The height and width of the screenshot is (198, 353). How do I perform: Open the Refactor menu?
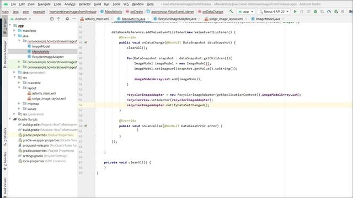pyautogui.click(x=84, y=4)
